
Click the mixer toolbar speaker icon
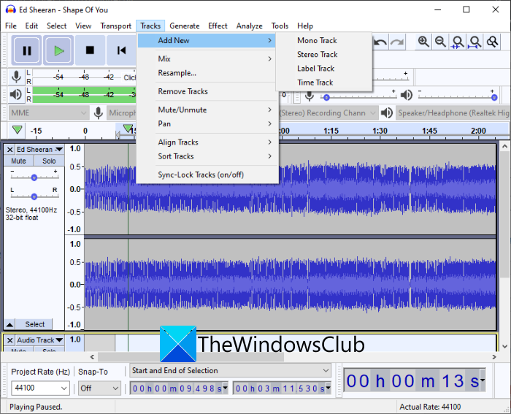point(407,95)
